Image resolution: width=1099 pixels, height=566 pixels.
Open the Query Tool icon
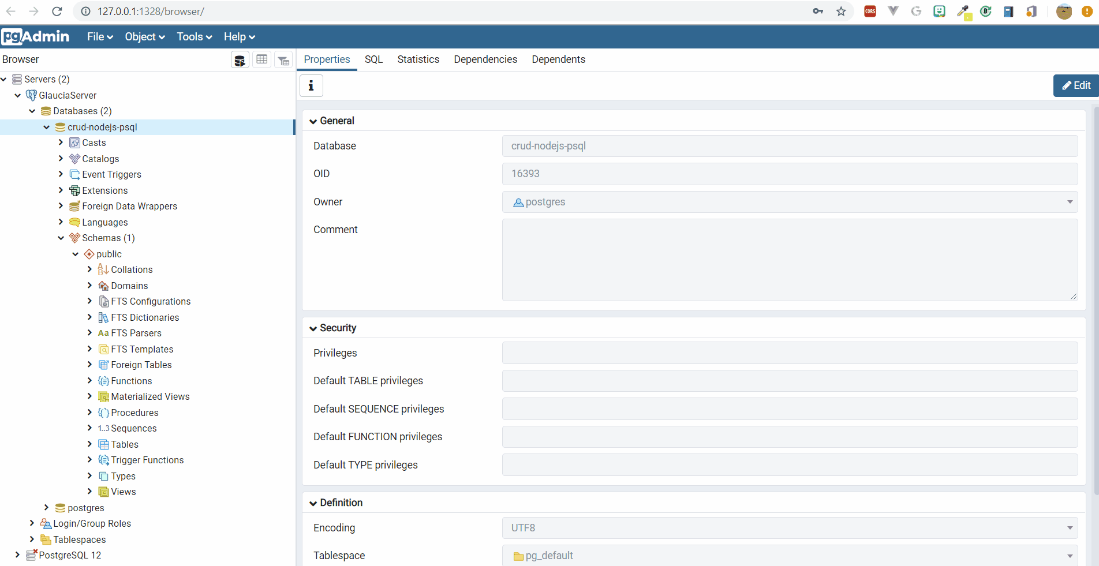coord(240,59)
